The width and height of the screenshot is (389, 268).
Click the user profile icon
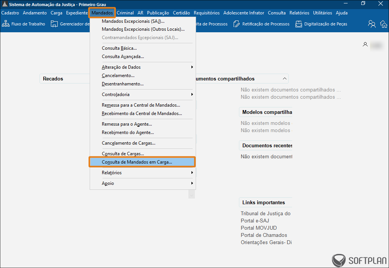click(365, 44)
